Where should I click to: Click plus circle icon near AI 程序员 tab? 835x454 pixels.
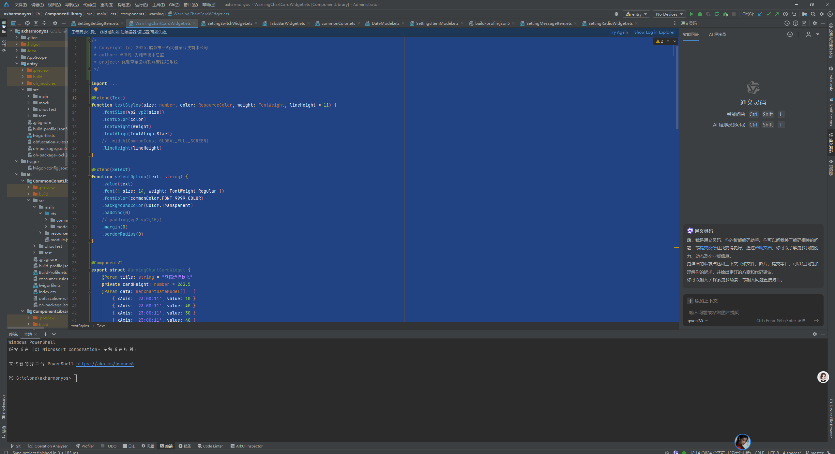pyautogui.click(x=790, y=34)
